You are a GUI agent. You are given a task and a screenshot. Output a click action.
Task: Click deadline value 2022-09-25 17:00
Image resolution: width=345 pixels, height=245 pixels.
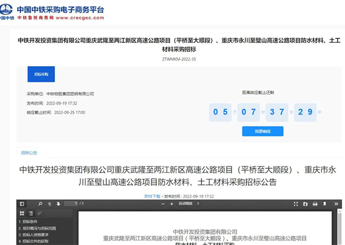pos(70,112)
